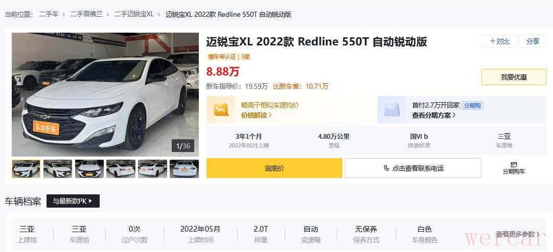Select the last rear-view thumbnail
Image resolution: width=553 pixels, height=252 pixels.
(184, 169)
